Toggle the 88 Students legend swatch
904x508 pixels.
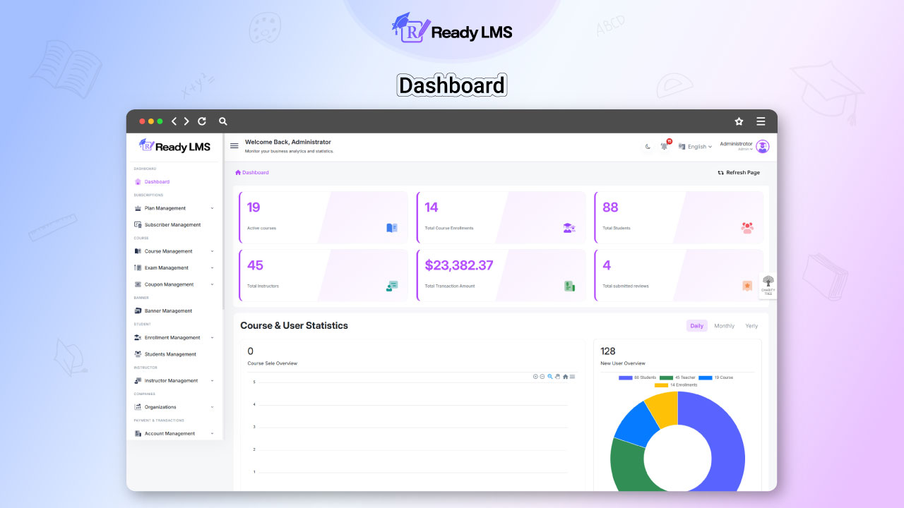tap(626, 377)
